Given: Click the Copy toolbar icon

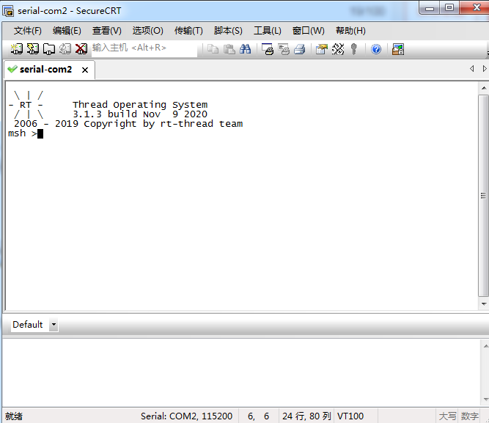Looking at the screenshot, I should point(213,49).
